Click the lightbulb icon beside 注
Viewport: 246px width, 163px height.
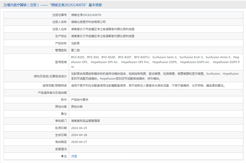click(x=62, y=156)
